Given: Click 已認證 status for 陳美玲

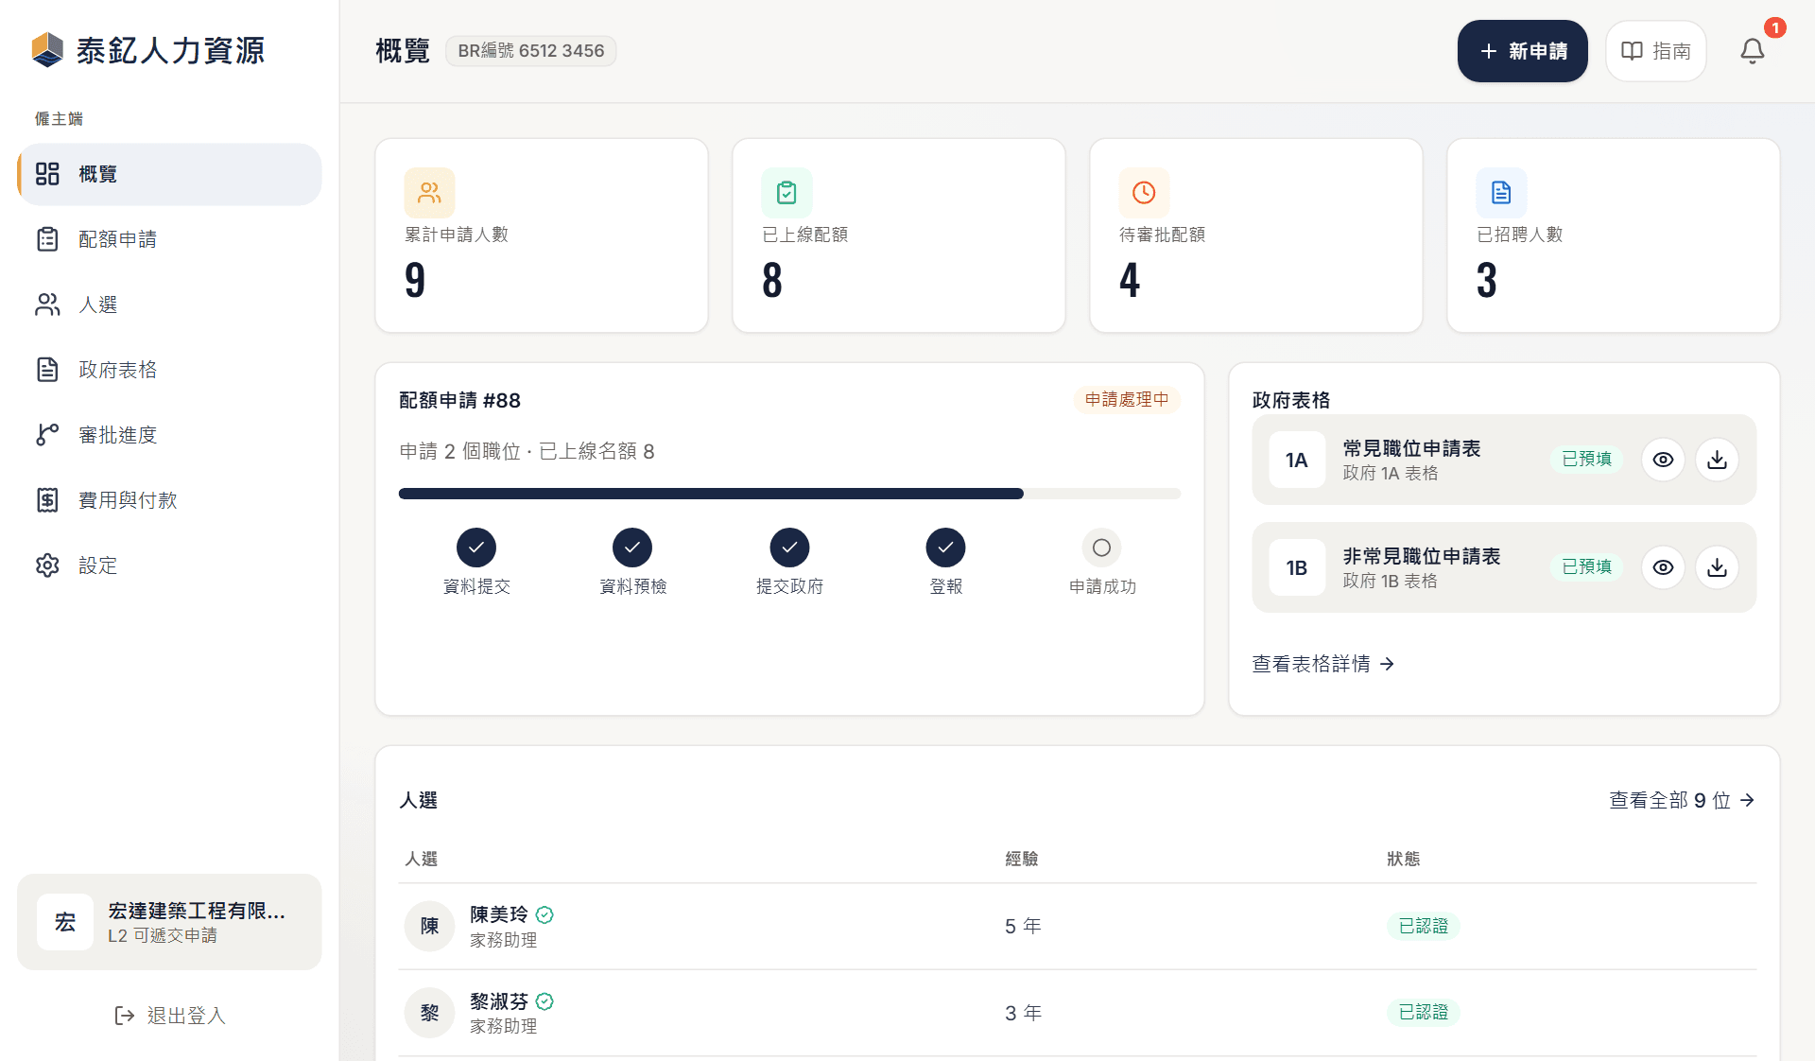Looking at the screenshot, I should click(1424, 926).
